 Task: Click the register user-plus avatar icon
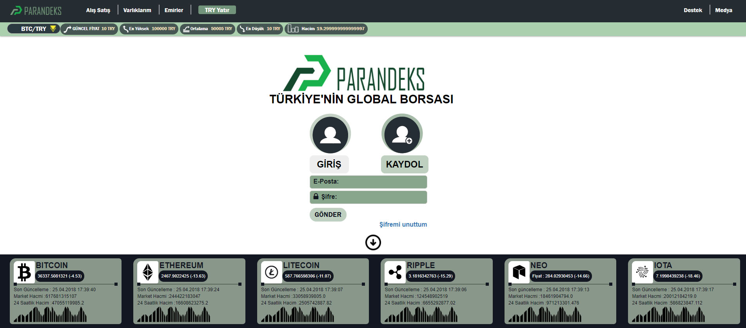(402, 134)
